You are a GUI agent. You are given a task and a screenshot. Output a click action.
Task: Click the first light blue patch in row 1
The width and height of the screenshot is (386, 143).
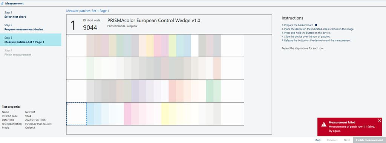(90, 114)
